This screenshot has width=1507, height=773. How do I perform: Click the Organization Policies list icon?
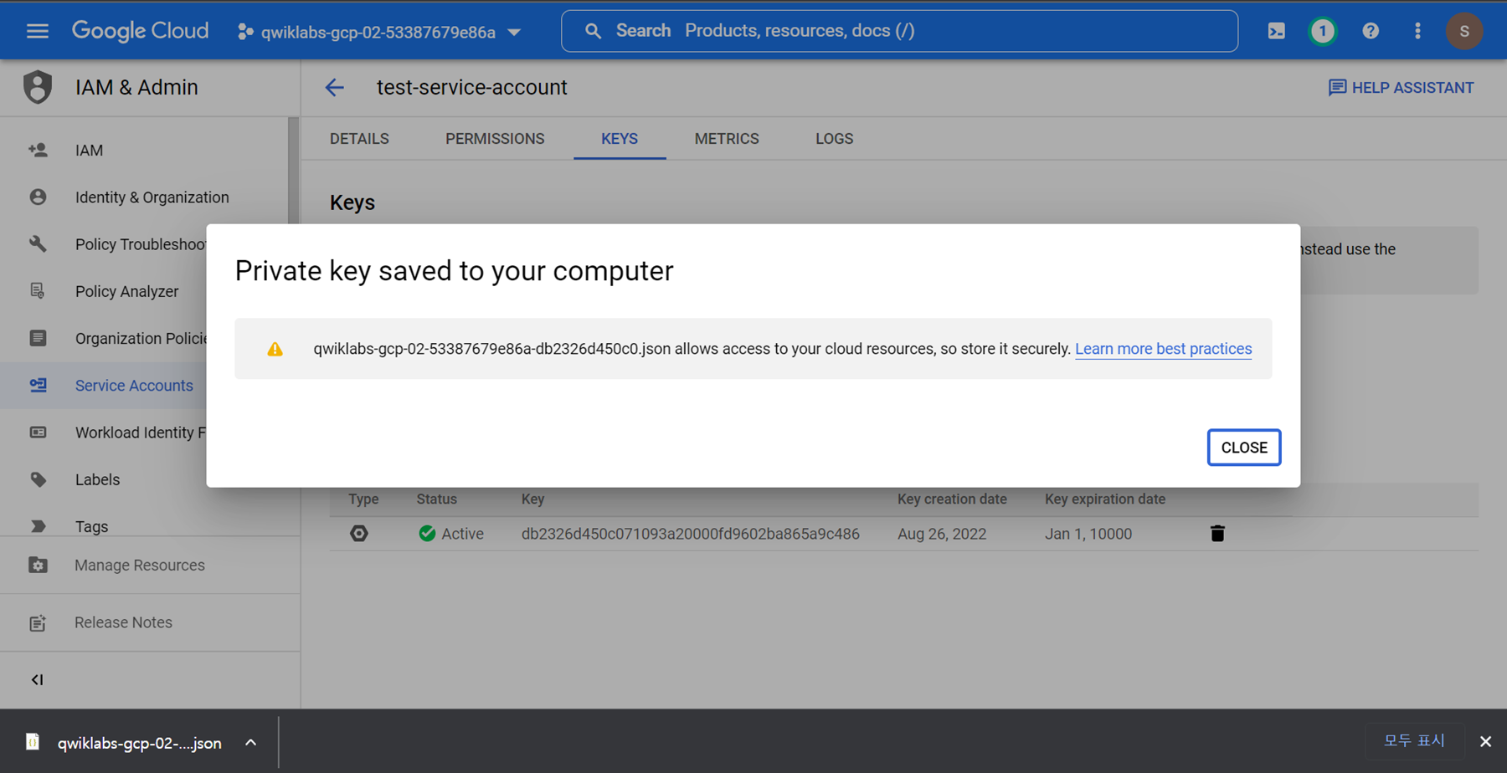click(38, 338)
